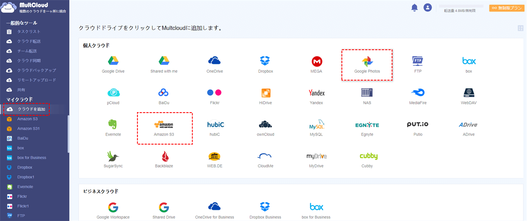Image resolution: width=527 pixels, height=221 pixels.
Task: Add MySQL cloud
Action: click(x=317, y=128)
